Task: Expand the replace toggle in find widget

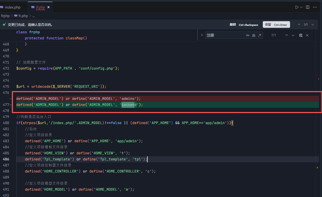Action: (x=202, y=35)
